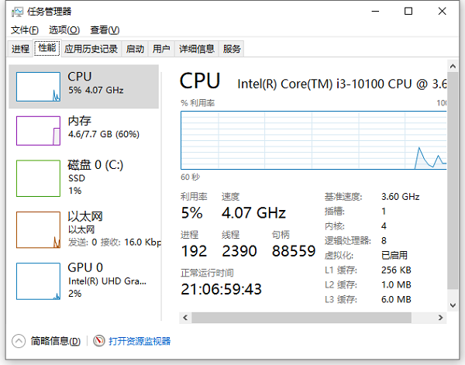The width and height of the screenshot is (465, 365).
Task: Select the CPU mini graph thumbnail
Action: tap(38, 86)
